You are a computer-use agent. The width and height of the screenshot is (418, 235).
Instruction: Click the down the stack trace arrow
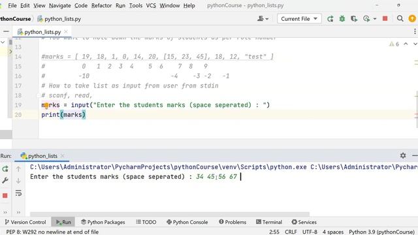click(18, 181)
